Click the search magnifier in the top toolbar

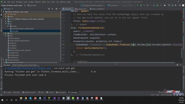point(180,5)
